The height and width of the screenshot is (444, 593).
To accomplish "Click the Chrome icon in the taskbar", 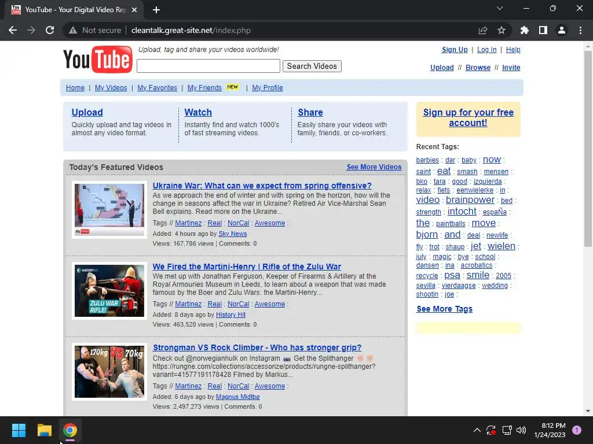I will pos(70,430).
